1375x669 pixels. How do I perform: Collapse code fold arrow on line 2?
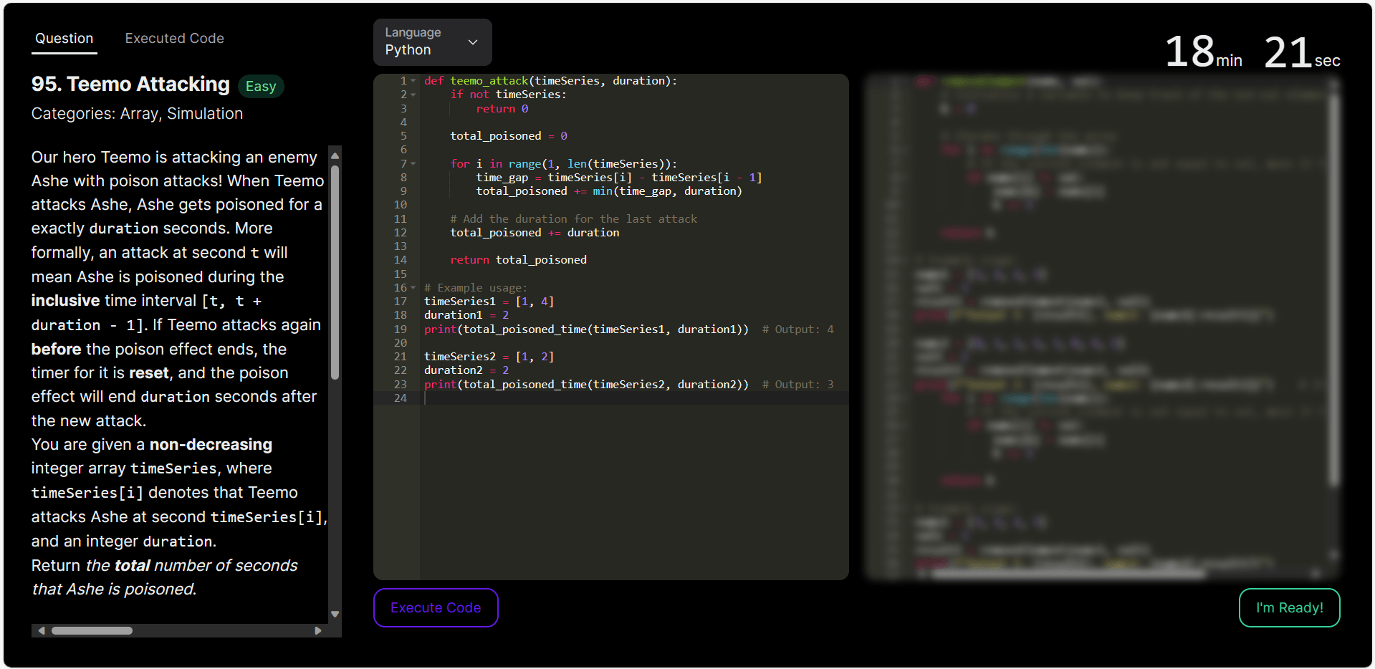[413, 95]
